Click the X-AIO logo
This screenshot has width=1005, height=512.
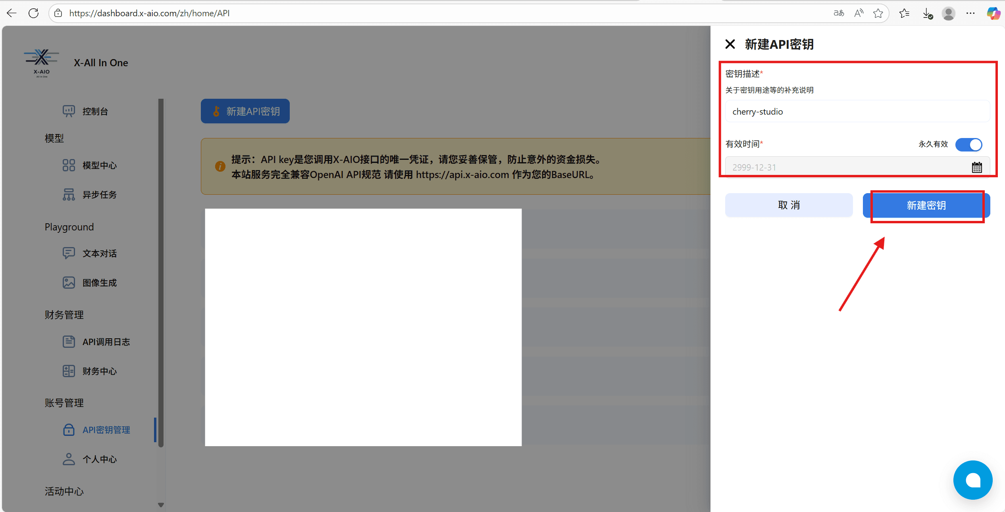[41, 63]
